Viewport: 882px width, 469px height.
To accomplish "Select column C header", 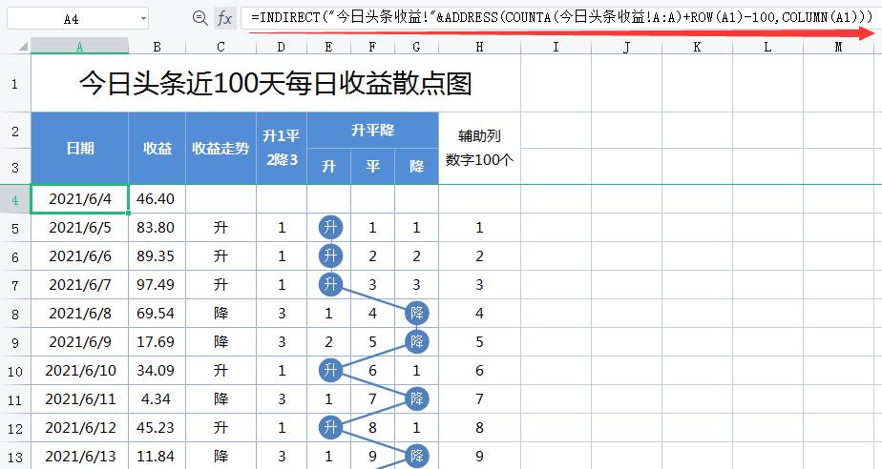I will (x=220, y=47).
